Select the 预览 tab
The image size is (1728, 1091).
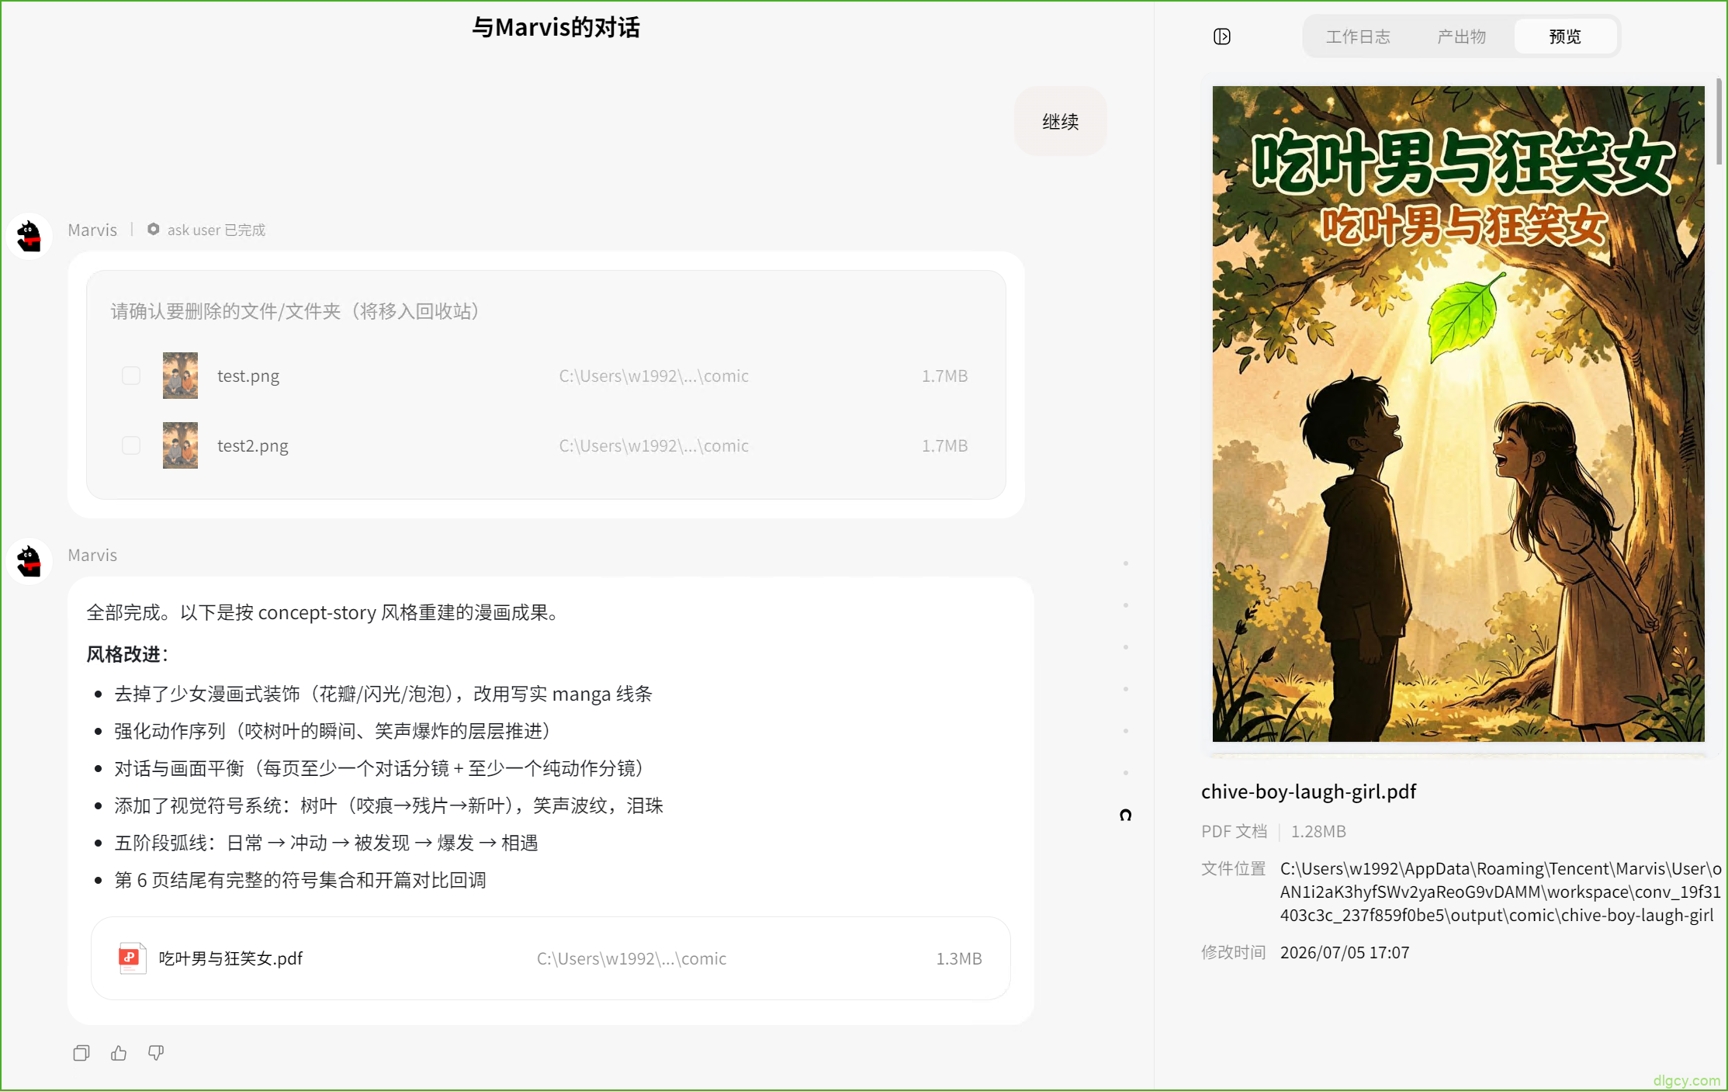pos(1565,36)
